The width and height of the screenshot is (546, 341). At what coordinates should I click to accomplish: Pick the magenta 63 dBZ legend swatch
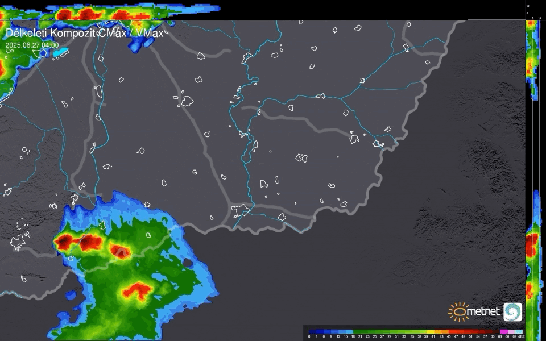(503, 331)
